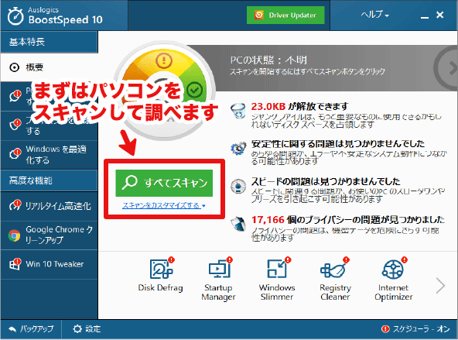Screen dimensions: 458x340
Task: Open Driver Updater
Action: [x=285, y=15]
